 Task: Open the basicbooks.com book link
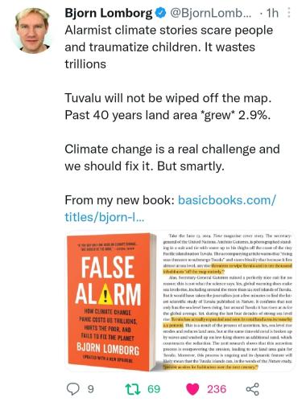[x=170, y=208]
